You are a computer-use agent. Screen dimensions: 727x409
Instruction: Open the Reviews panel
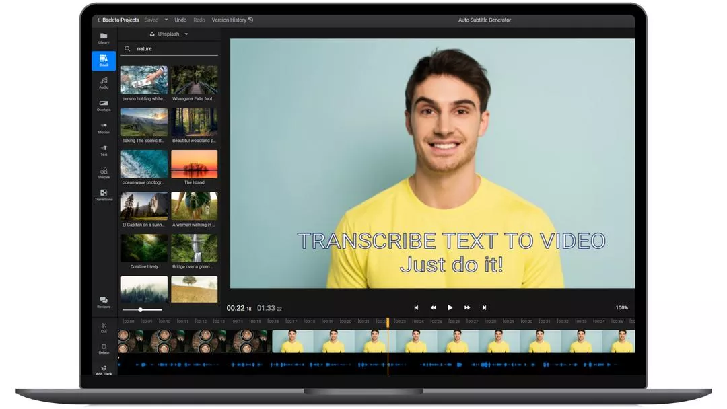tap(103, 303)
